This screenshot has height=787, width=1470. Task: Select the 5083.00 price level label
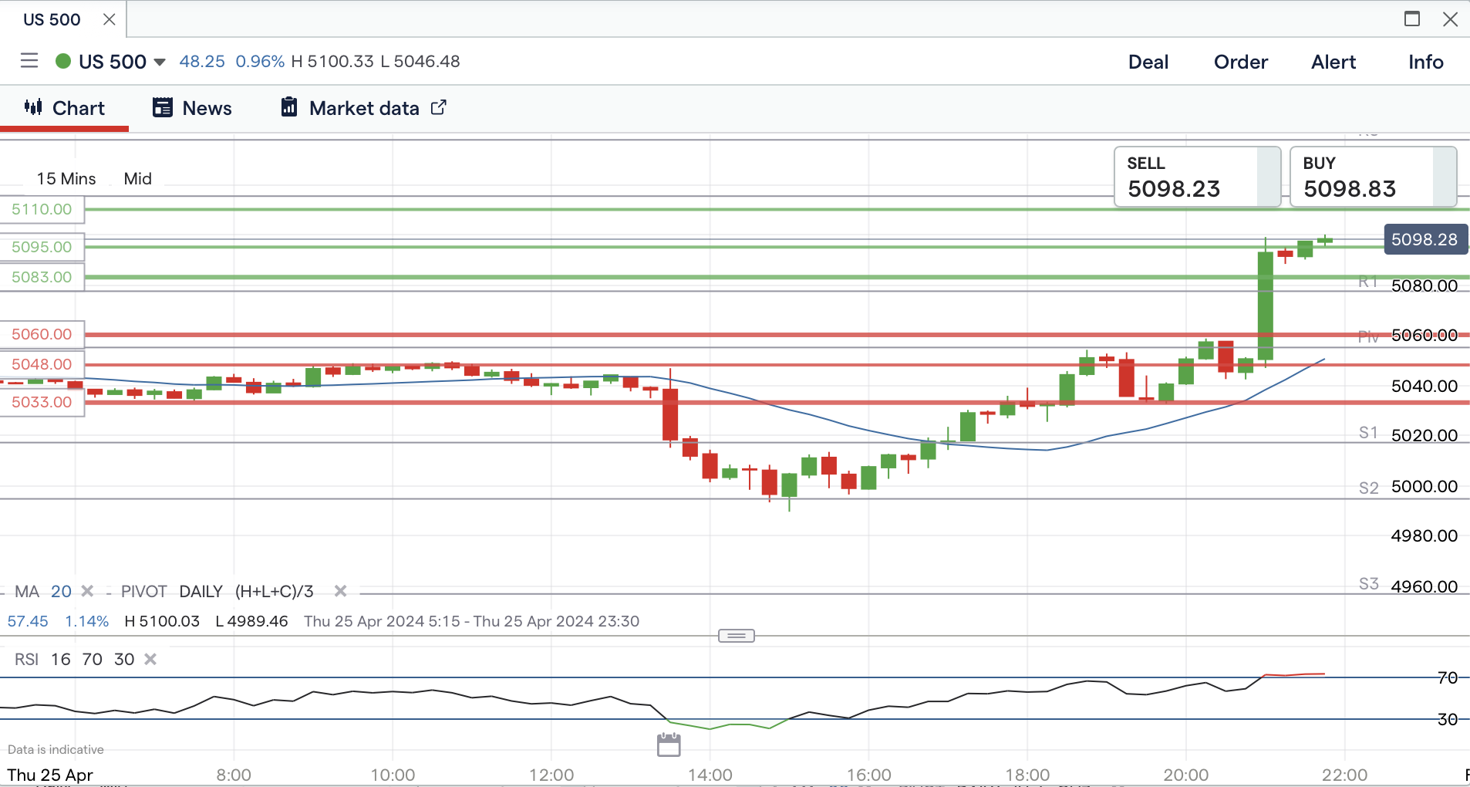[42, 277]
